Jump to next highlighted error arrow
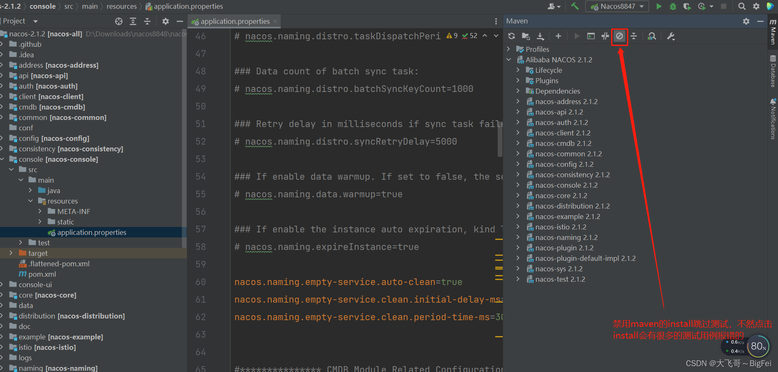778x372 pixels. tap(496, 36)
